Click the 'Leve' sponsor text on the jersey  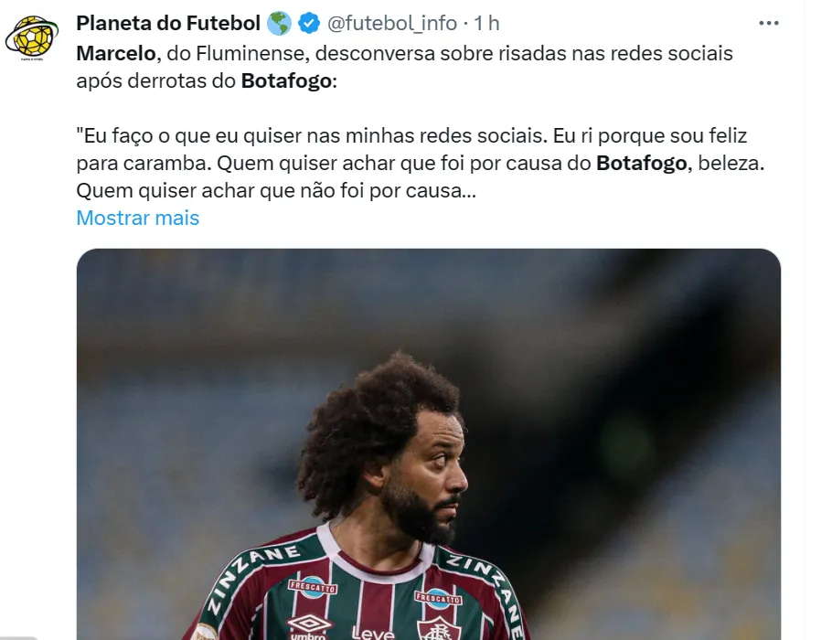[374, 633]
